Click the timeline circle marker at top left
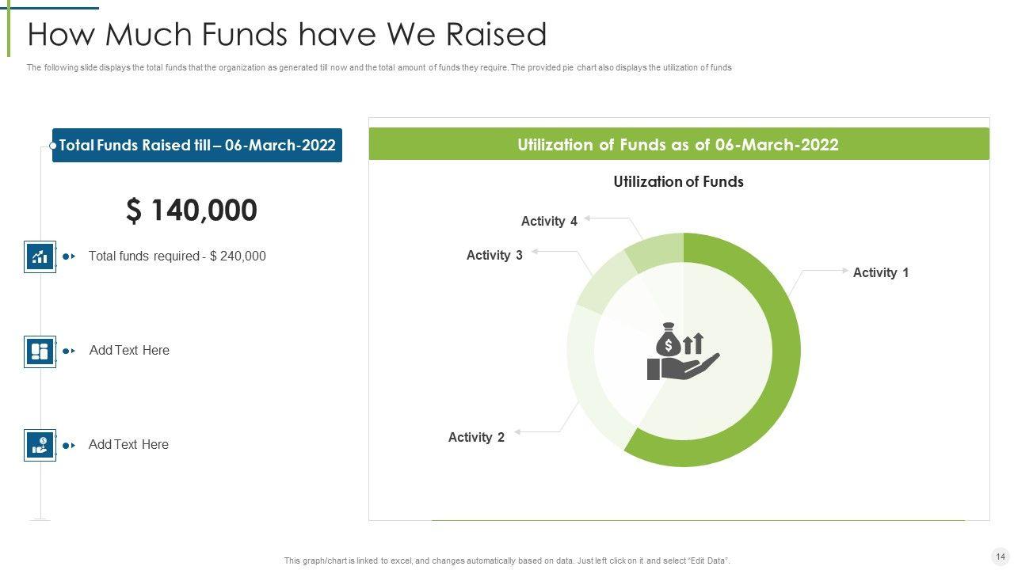The width and height of the screenshot is (1014, 570). tap(53, 146)
